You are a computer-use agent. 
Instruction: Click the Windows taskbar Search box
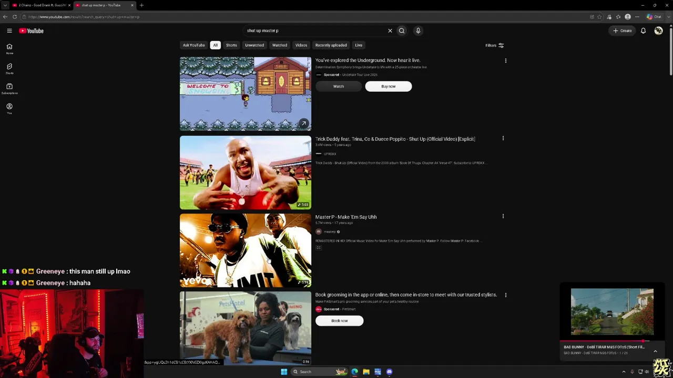(321, 372)
